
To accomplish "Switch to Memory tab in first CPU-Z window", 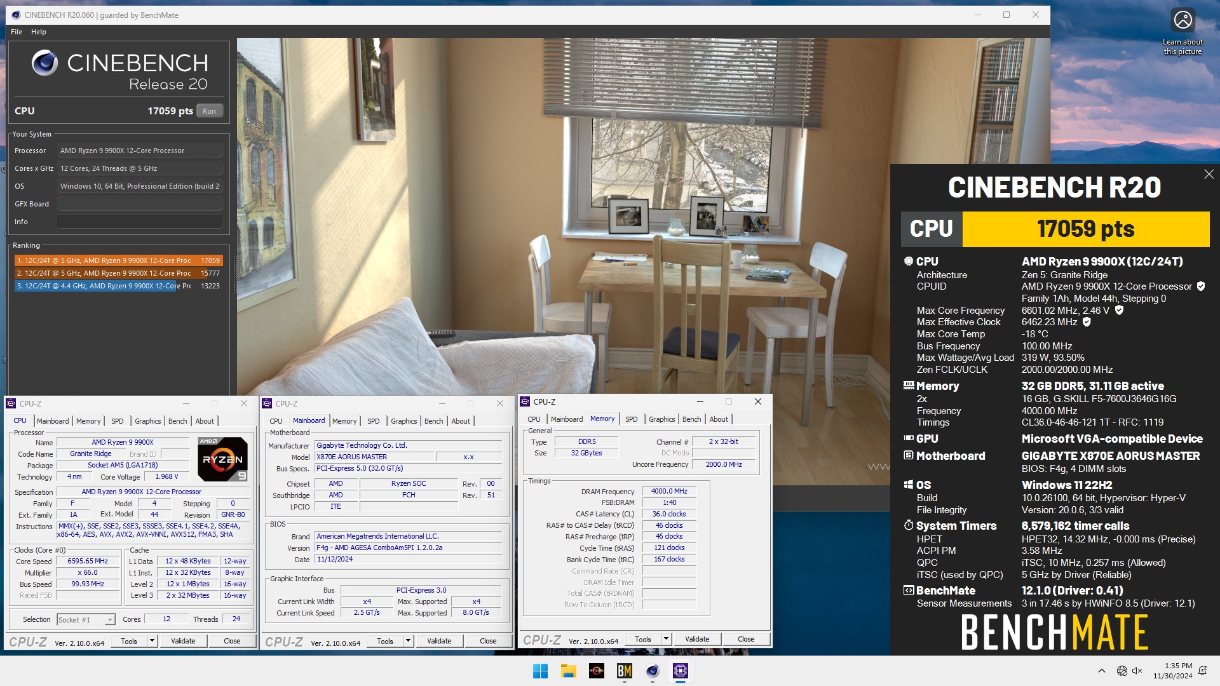I will tap(88, 421).
